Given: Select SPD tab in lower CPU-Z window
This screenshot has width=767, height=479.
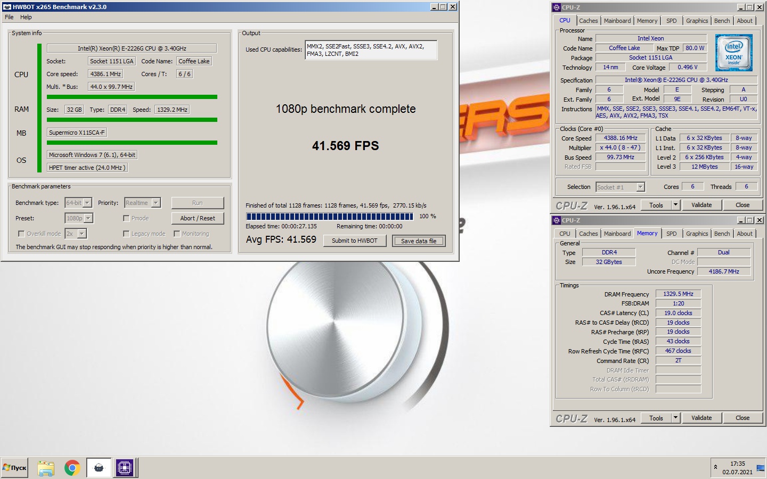Looking at the screenshot, I should click(x=672, y=234).
